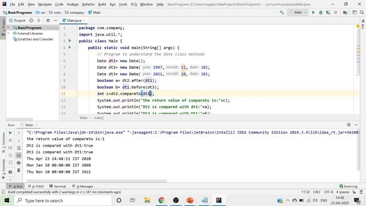
Task: Click the run anything window icon
Action: tap(355, 13)
